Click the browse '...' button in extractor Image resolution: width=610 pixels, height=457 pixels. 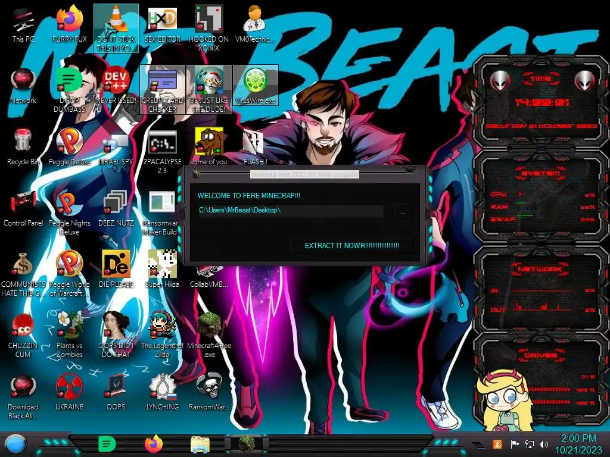pos(403,212)
